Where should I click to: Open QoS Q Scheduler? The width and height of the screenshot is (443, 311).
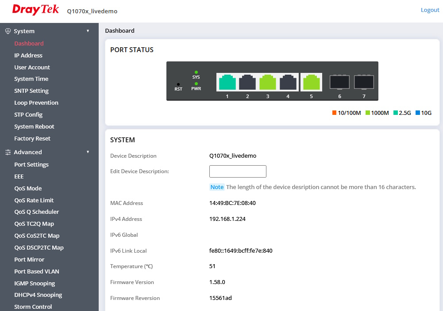pyautogui.click(x=37, y=212)
